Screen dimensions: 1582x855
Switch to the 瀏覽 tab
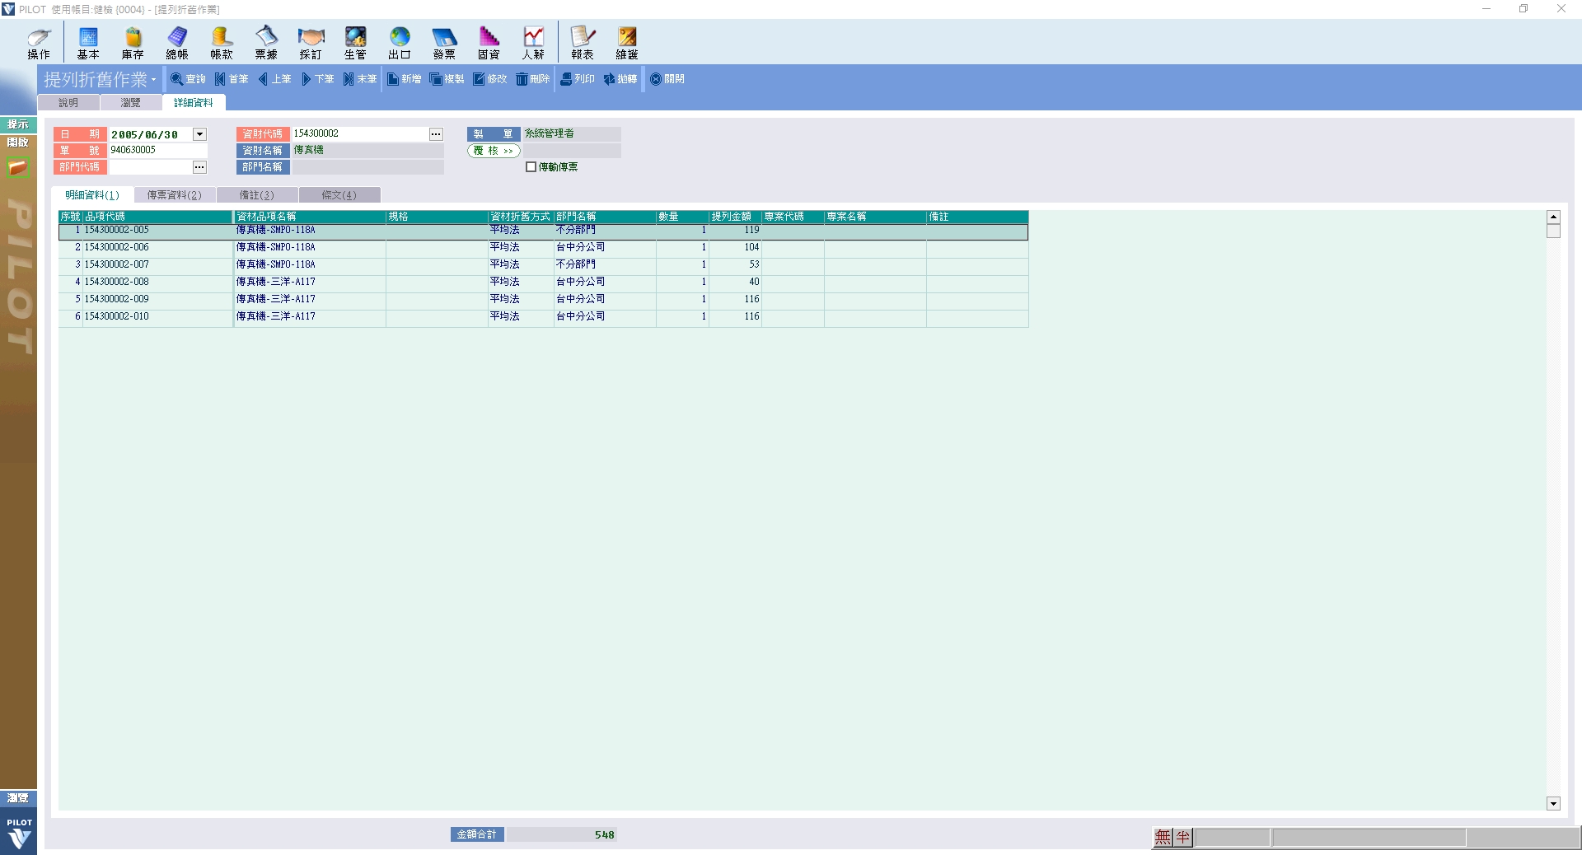click(130, 103)
